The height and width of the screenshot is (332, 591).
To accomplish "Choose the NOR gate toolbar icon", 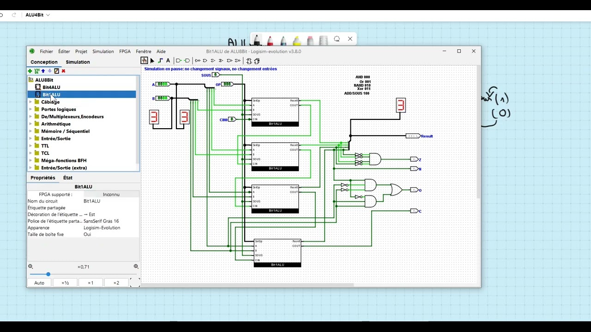I will [238, 61].
